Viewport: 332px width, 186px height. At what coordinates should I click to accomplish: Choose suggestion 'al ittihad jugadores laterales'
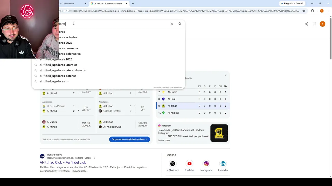[108, 65]
